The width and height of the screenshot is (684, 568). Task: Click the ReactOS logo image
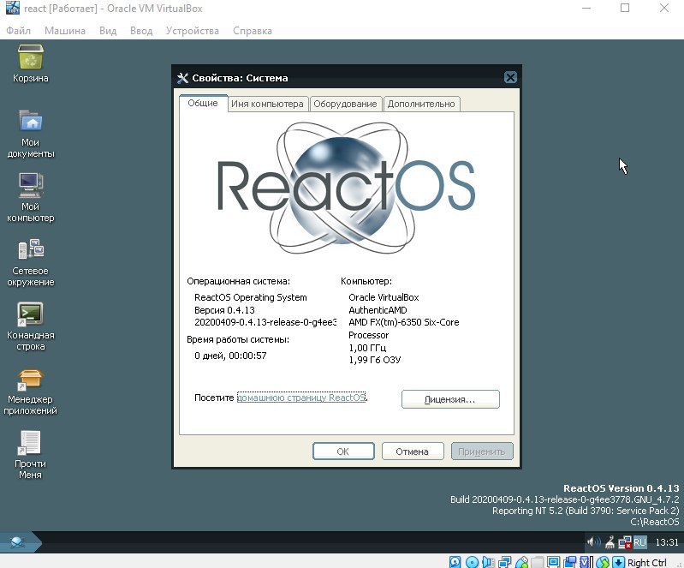click(x=347, y=188)
